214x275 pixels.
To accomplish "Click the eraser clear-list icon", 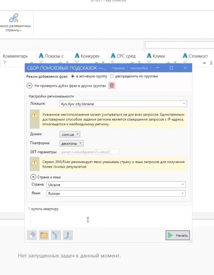I will pyautogui.click(x=32, y=235).
